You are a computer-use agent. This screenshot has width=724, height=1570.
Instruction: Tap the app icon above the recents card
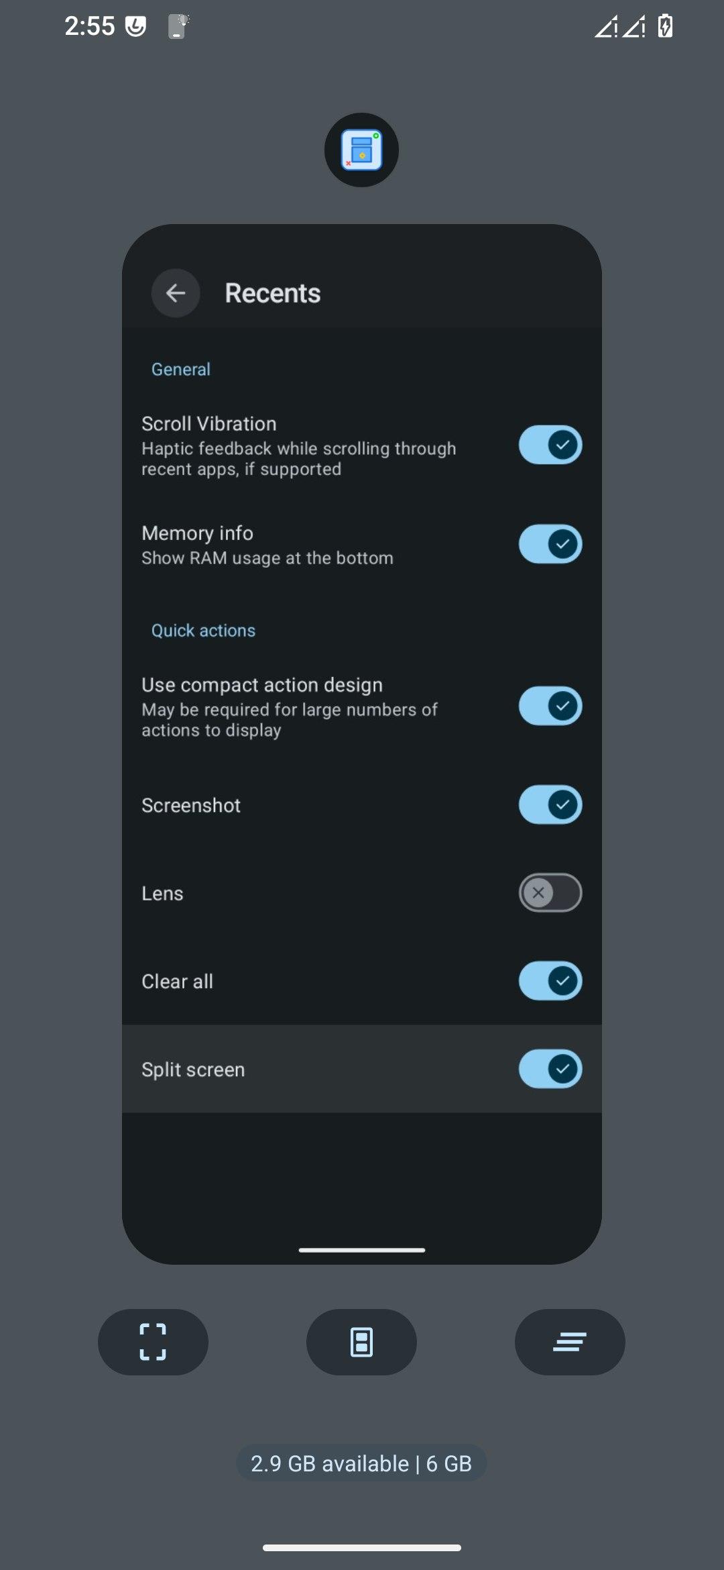(361, 150)
